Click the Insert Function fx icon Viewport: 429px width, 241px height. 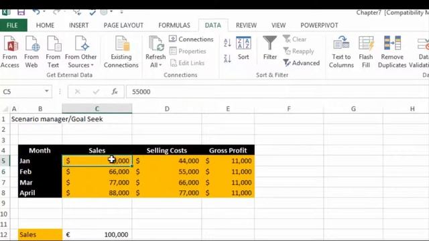(115, 92)
